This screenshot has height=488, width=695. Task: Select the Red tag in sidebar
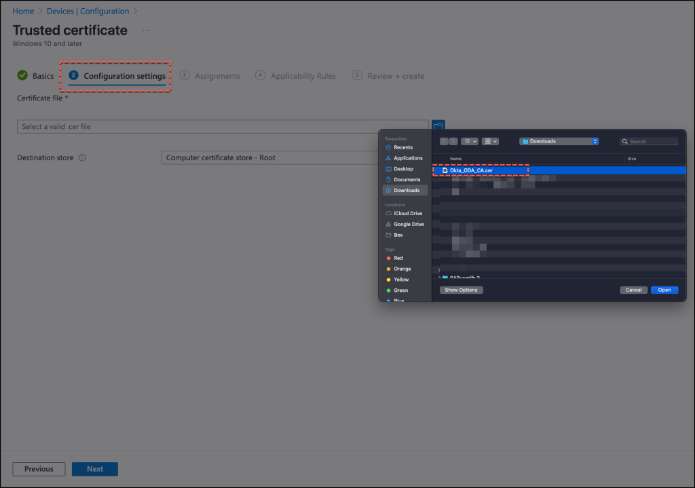pos(398,258)
